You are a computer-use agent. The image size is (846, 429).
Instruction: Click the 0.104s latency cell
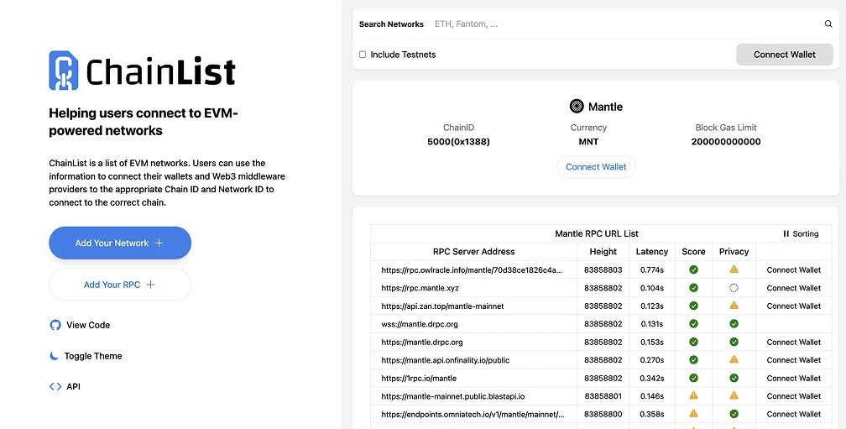(x=652, y=288)
